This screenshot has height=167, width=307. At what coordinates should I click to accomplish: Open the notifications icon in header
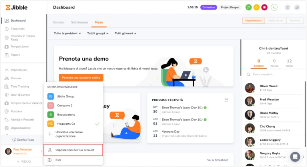click(297, 8)
